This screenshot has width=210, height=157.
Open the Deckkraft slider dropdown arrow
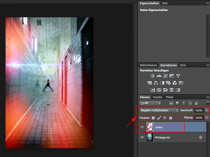tap(207, 110)
